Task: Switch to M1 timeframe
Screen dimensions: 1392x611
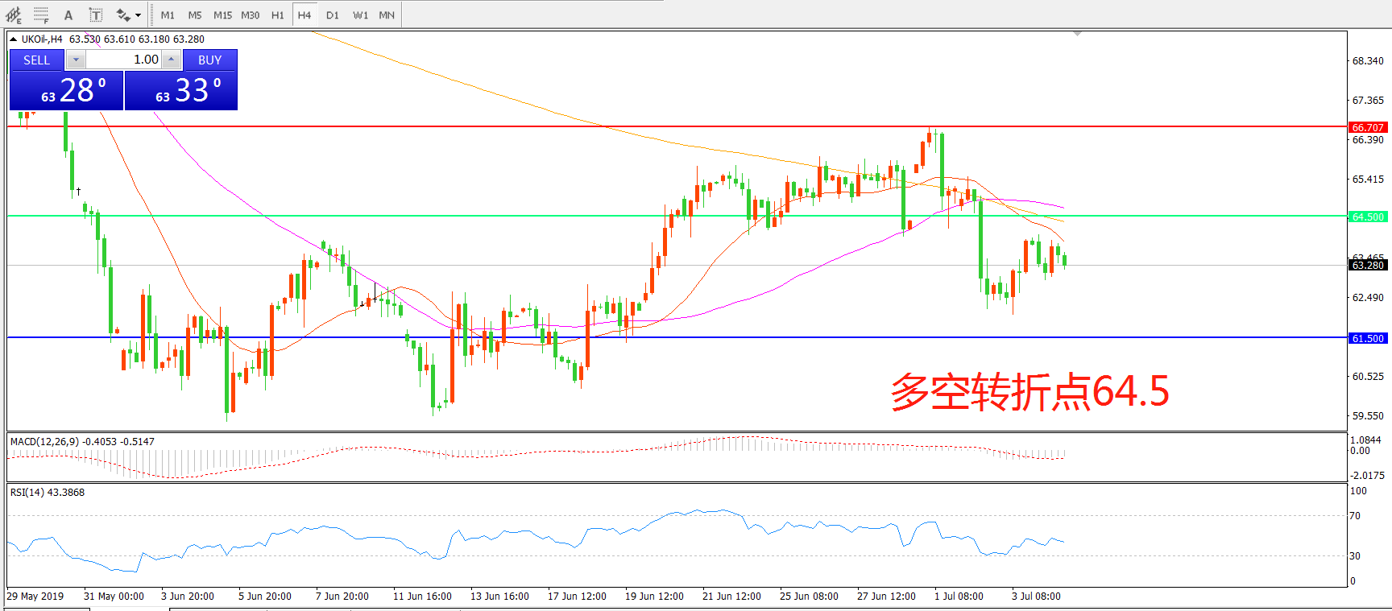Action: tap(168, 14)
